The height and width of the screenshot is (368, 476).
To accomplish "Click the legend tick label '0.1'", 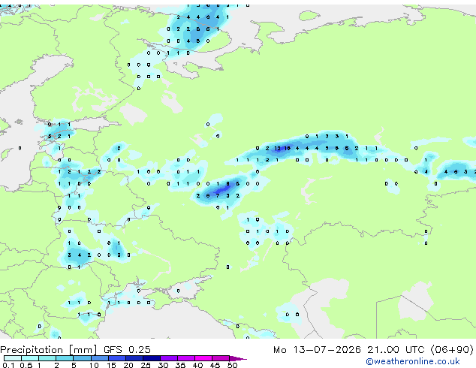I will coord(9,365).
